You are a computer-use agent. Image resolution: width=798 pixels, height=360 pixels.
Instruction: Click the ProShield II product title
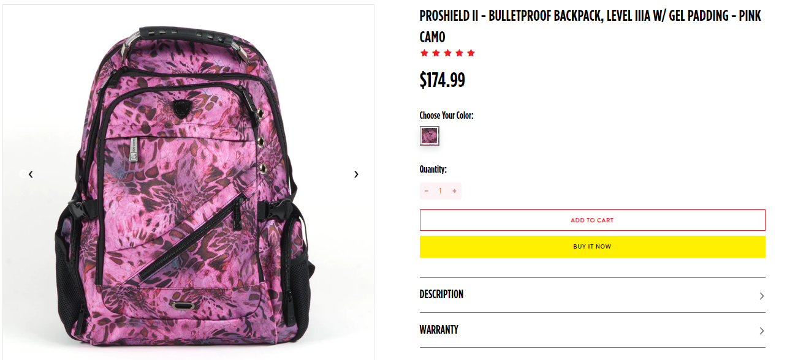click(x=590, y=26)
